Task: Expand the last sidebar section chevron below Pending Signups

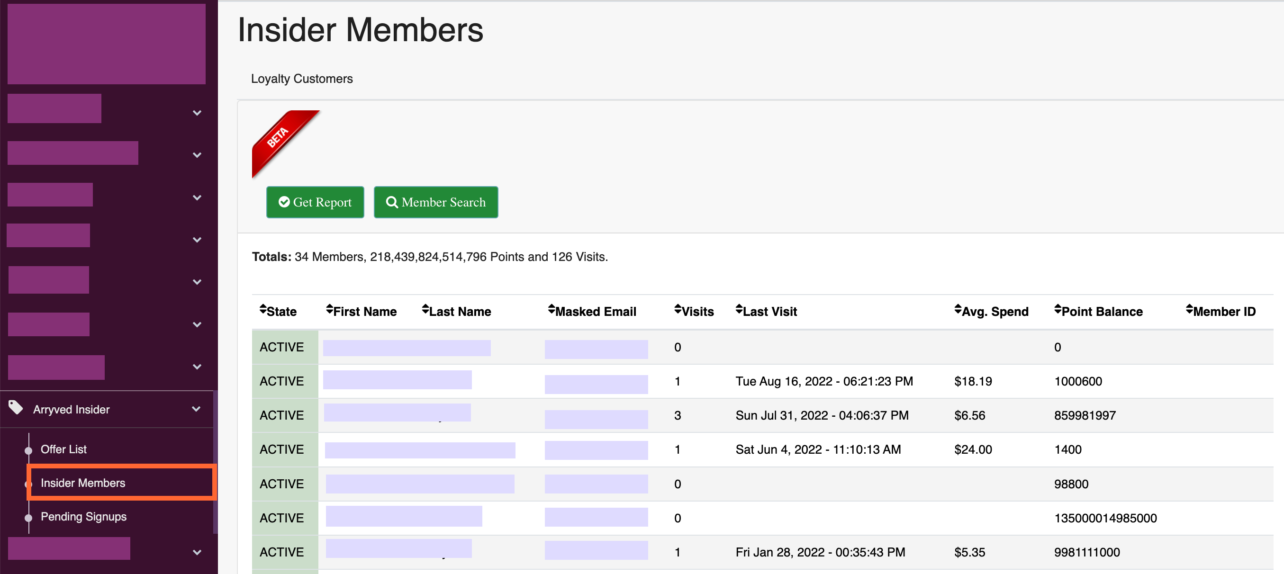Action: pyautogui.click(x=197, y=552)
